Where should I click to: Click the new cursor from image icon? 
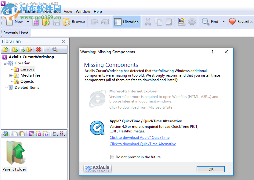38,134
